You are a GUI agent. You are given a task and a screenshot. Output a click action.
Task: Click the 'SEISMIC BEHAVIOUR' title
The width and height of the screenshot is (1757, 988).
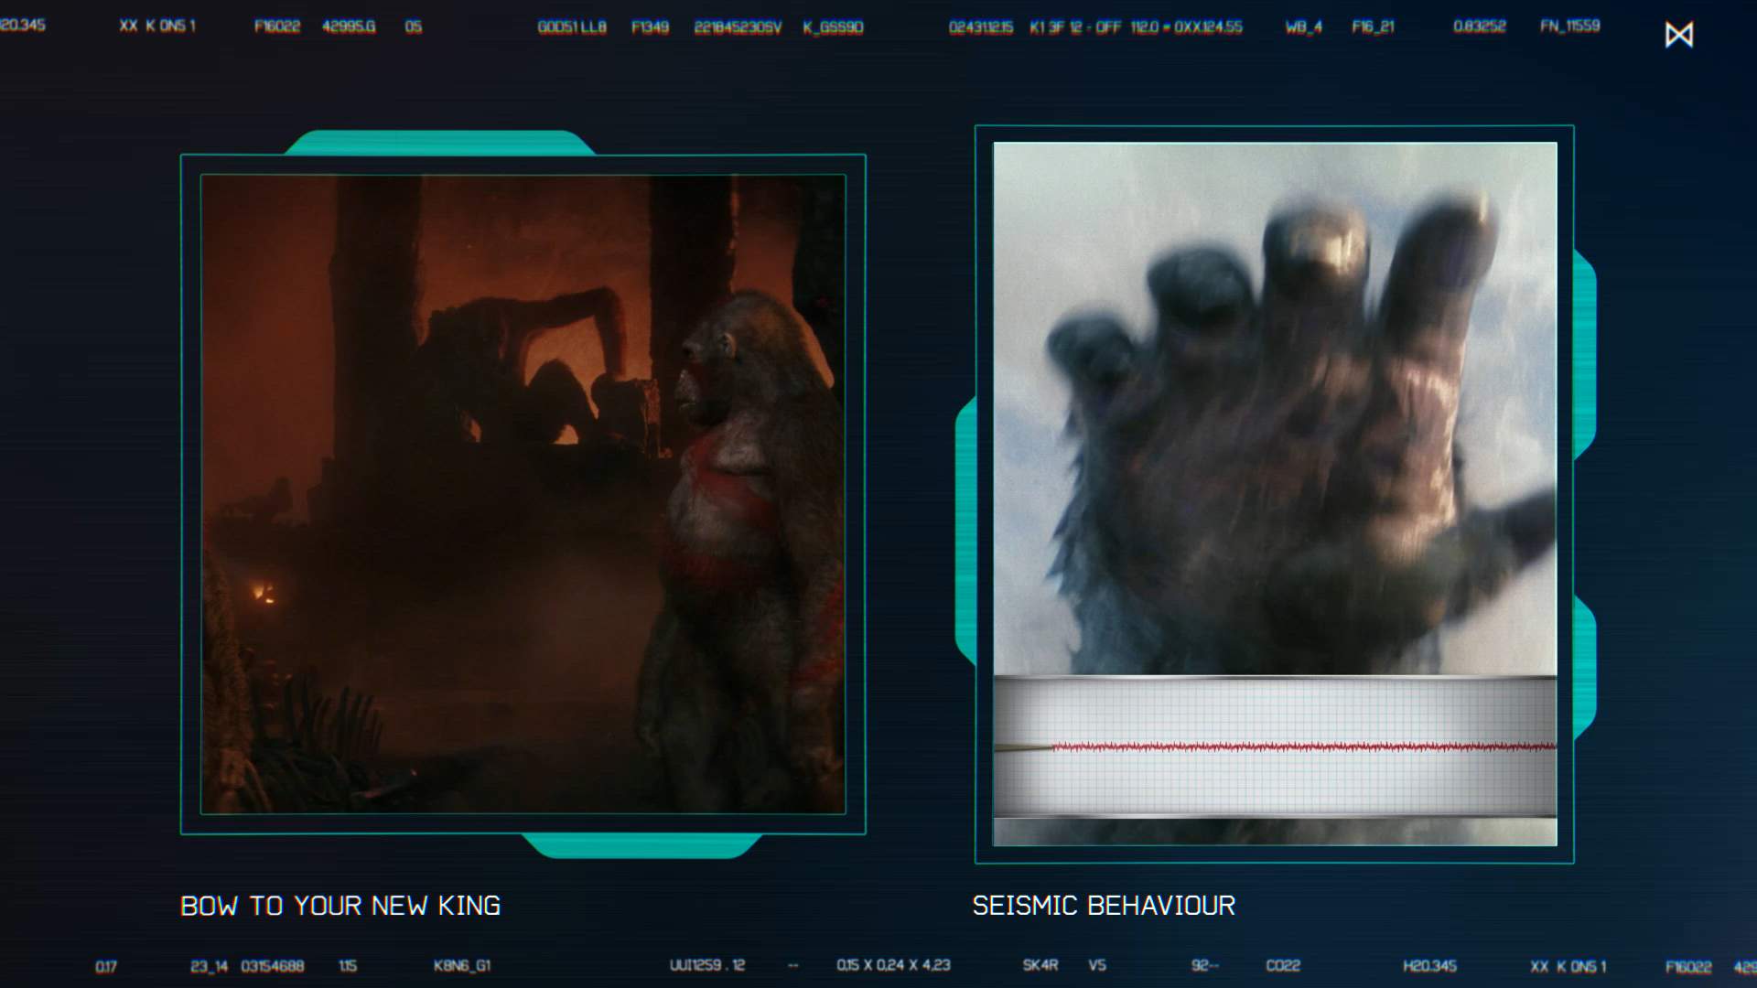coord(1104,906)
